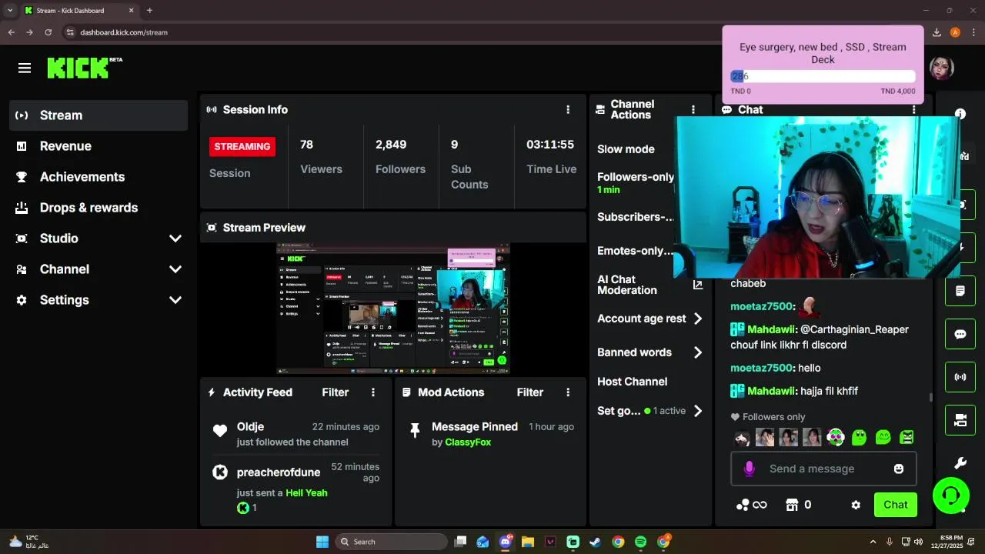Click the Slow mode label
The height and width of the screenshot is (554, 985).
(x=626, y=149)
